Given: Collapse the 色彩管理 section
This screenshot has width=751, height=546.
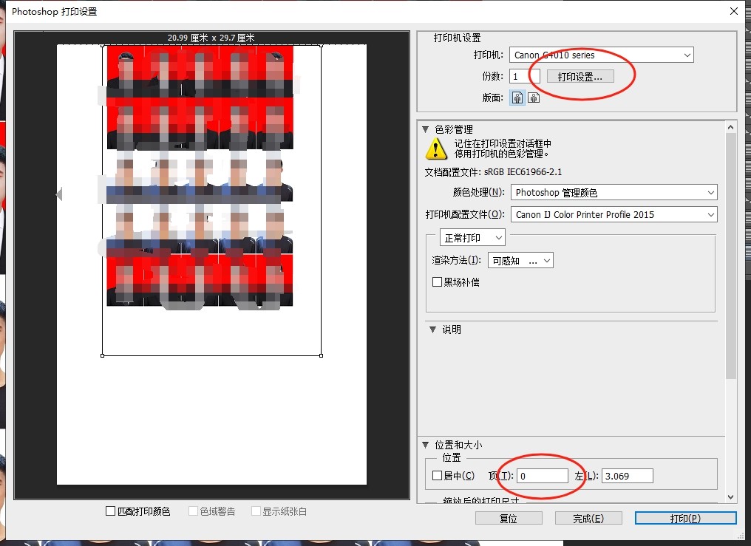Looking at the screenshot, I should pyautogui.click(x=425, y=129).
